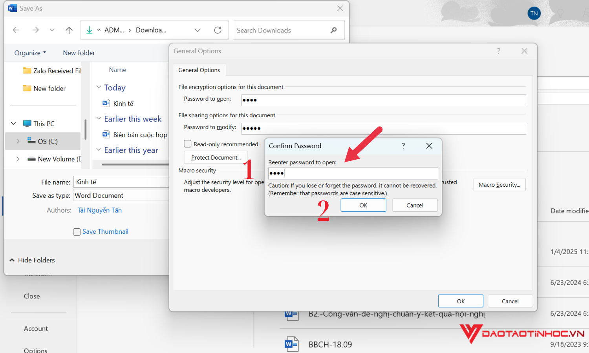
Task: Select This PC in navigation pane
Action: [x=39, y=124]
